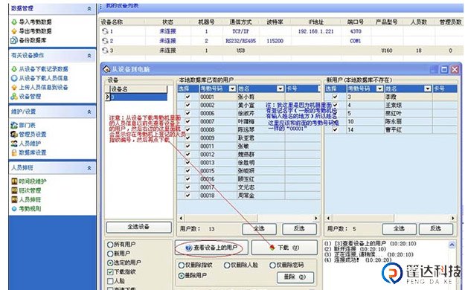The image size is (468, 290).
Task: Collapse the 有关设备操作 section chevron
Action: pos(89,56)
